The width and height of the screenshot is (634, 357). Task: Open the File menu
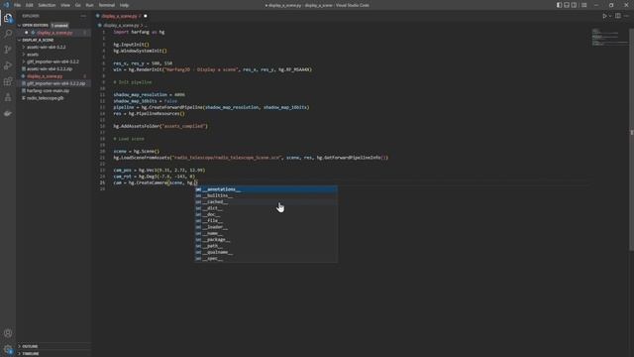pos(17,5)
